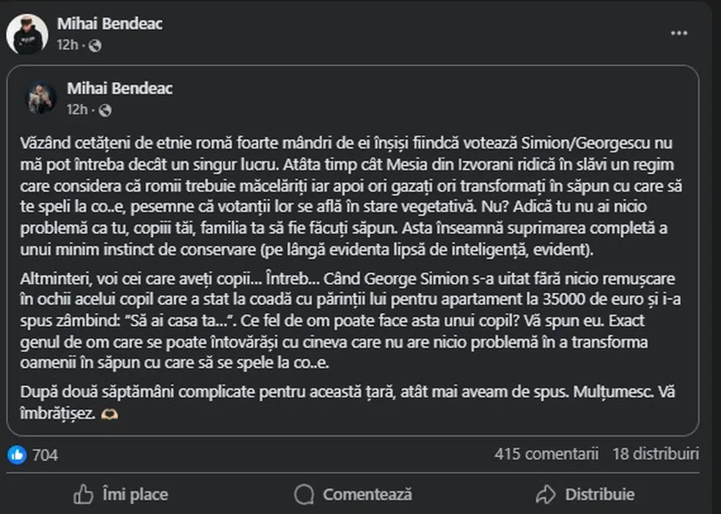Open the Mihai Bendeac name inside the shared post

point(120,88)
